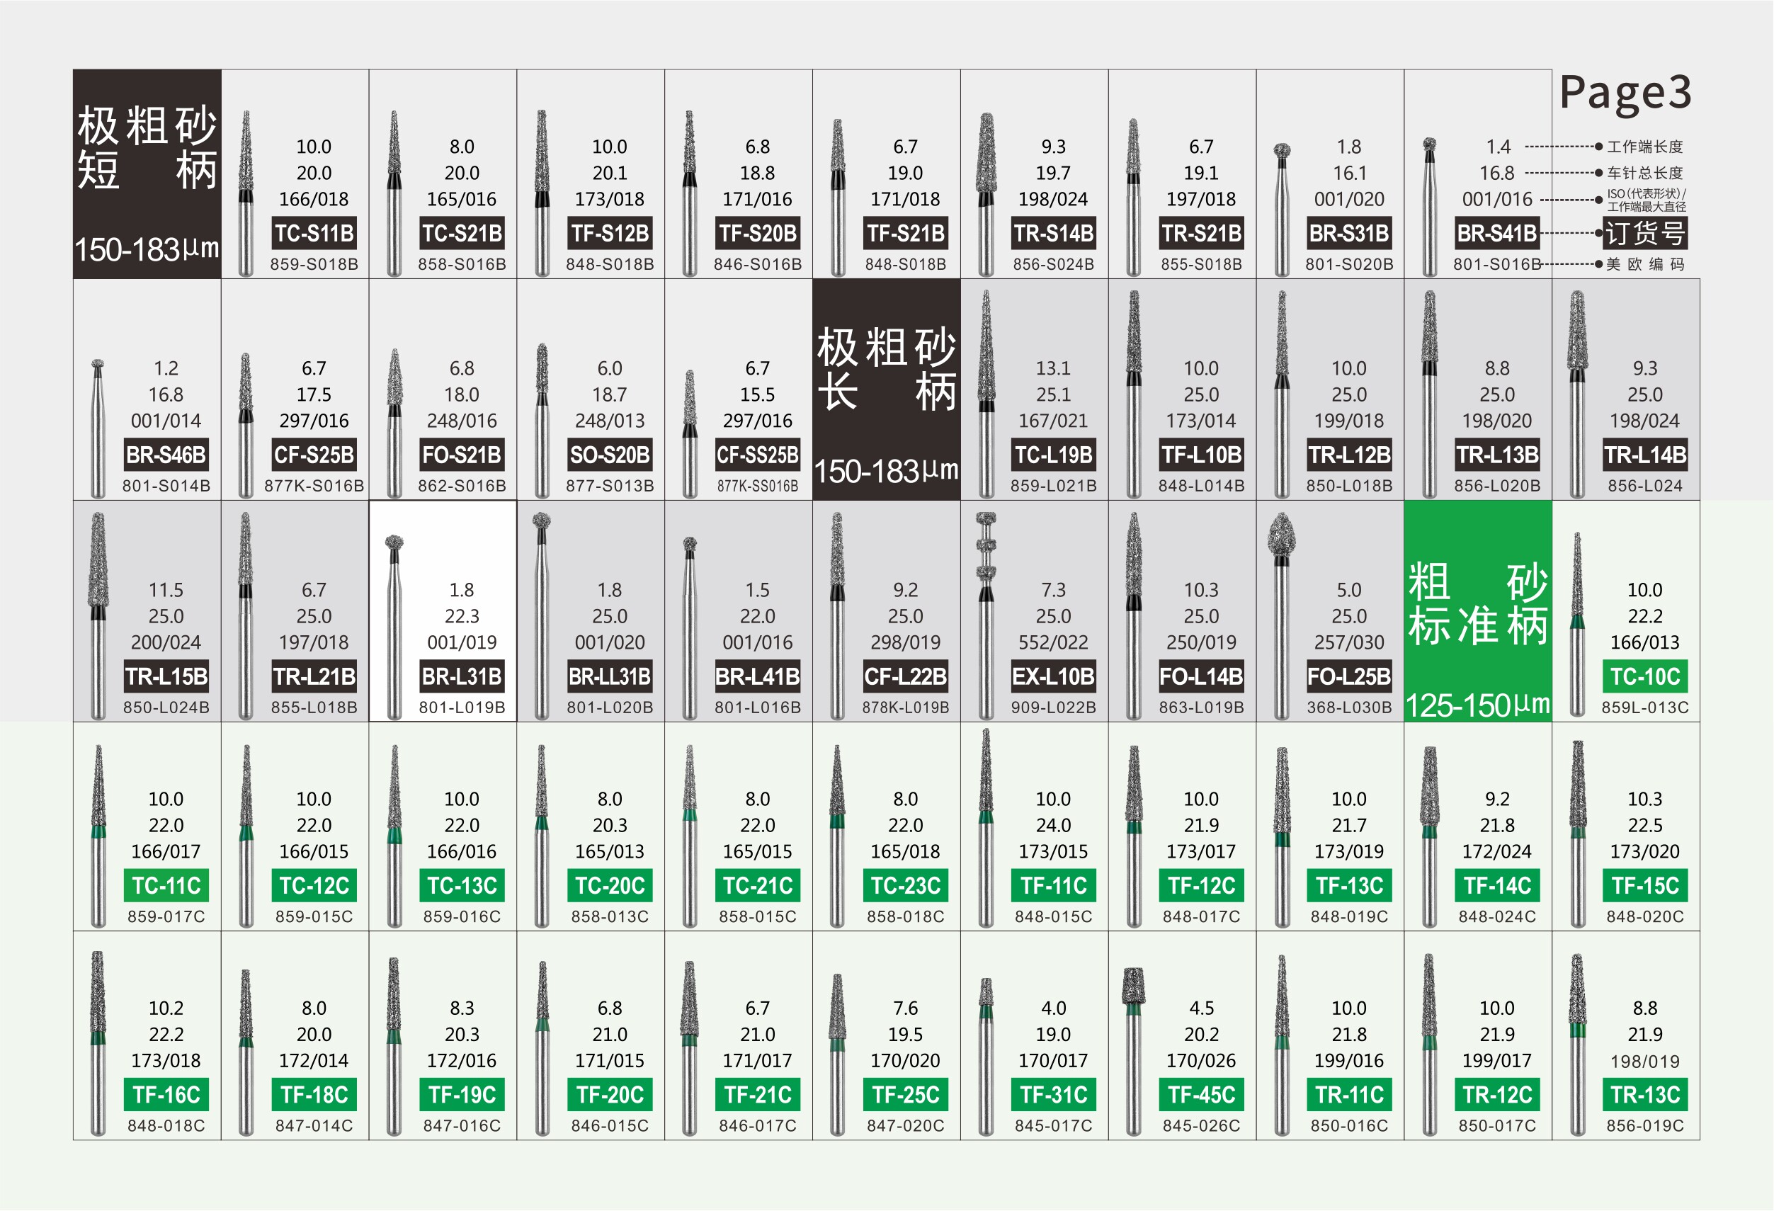Viewport: 1774px width, 1211px height.
Task: Click the Page3 title text
Action: (1625, 92)
